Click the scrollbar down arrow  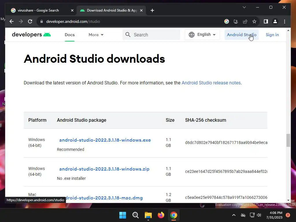[288, 200]
